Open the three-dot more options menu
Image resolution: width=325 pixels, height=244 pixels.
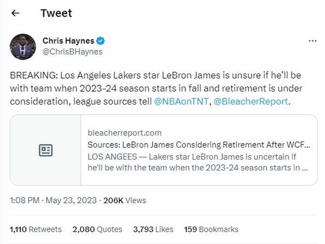(313, 41)
